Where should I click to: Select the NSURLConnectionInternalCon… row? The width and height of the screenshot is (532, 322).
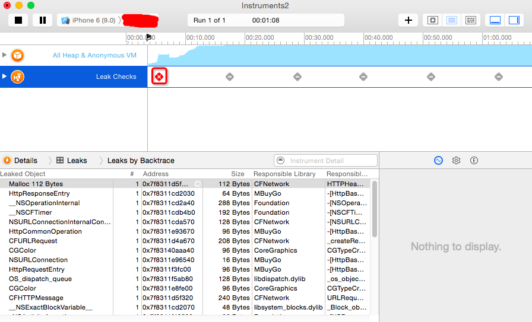[185, 222]
